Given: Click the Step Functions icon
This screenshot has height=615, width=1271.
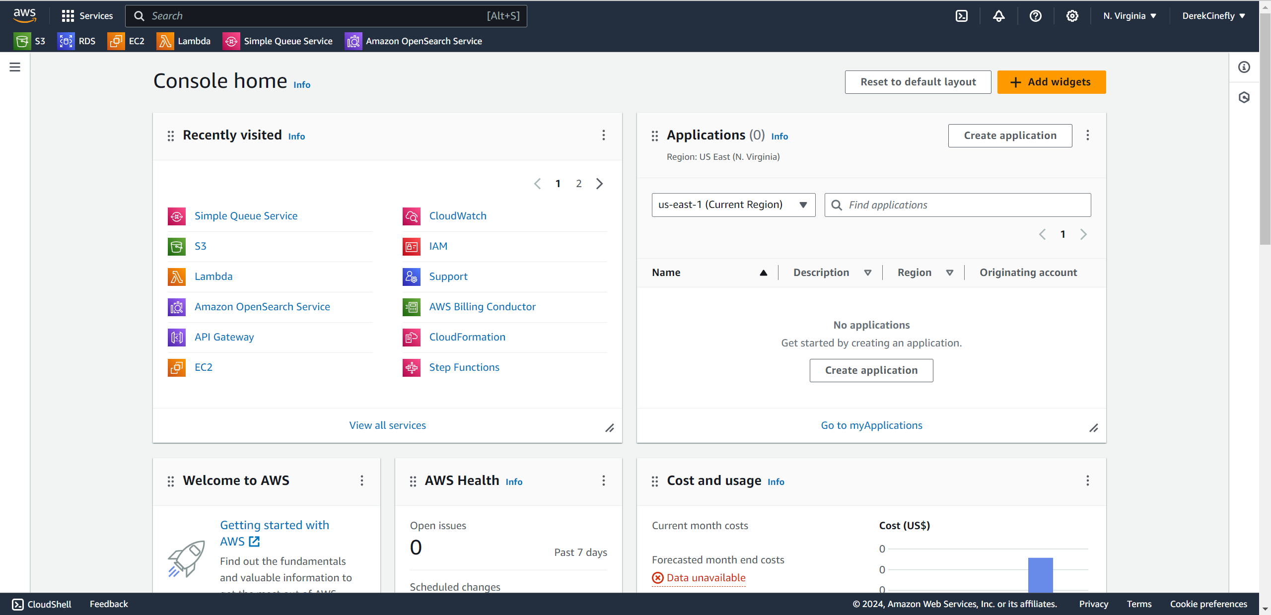Looking at the screenshot, I should [x=412, y=367].
